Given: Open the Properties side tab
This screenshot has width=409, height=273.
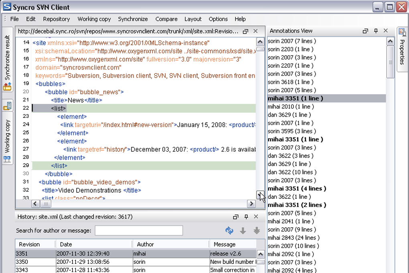Looking at the screenshot, I should click(402, 50).
